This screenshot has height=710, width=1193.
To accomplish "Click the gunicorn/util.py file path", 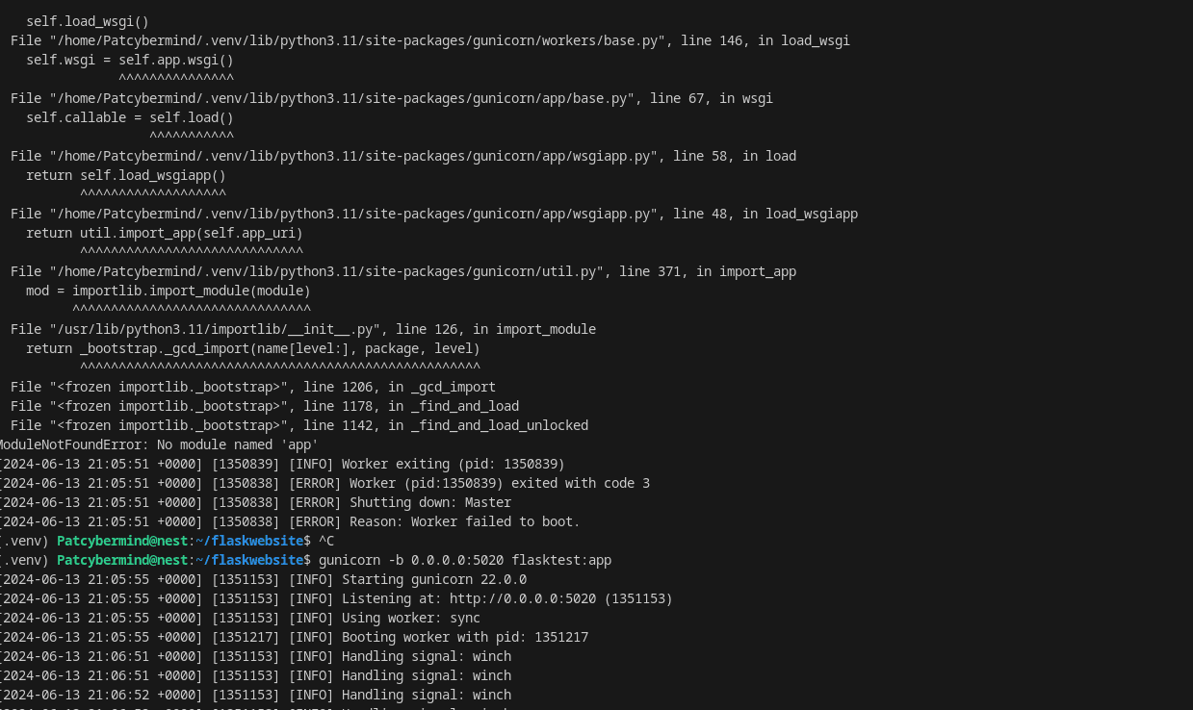I will [x=326, y=271].
